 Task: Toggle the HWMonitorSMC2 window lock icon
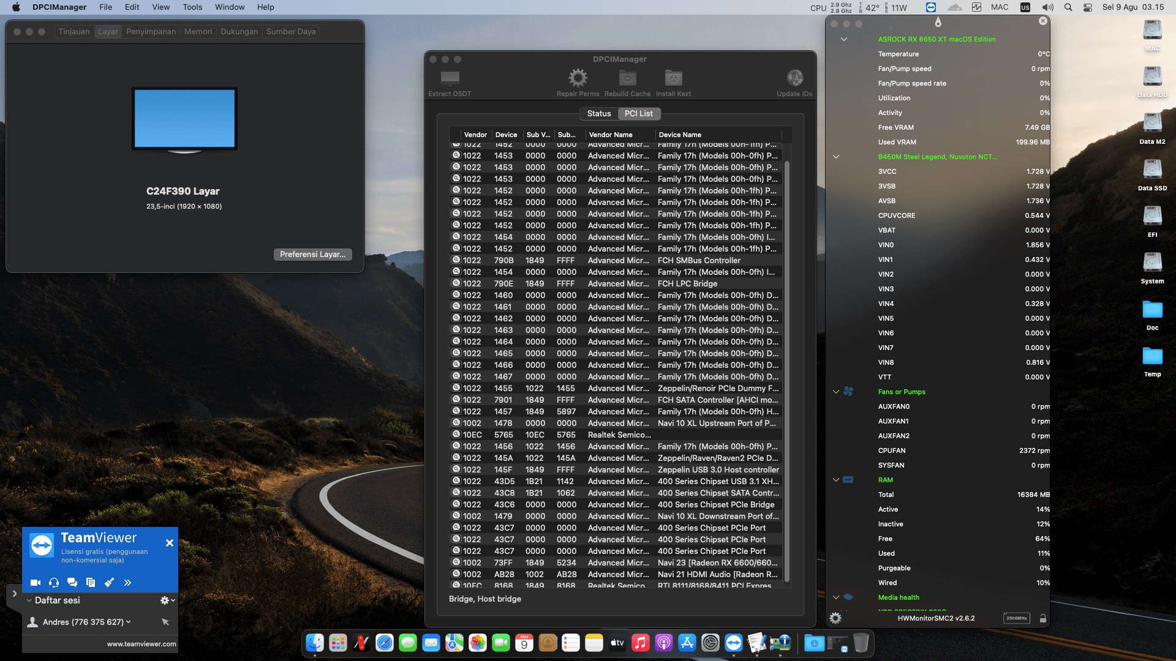click(x=1042, y=618)
